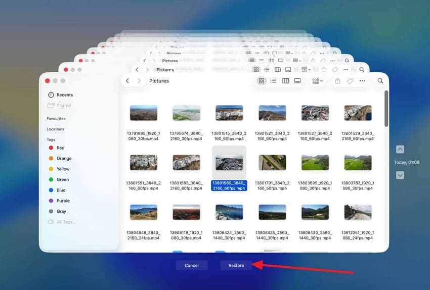
Task: Click the Share icon in front window toolbar
Action: coord(337,81)
